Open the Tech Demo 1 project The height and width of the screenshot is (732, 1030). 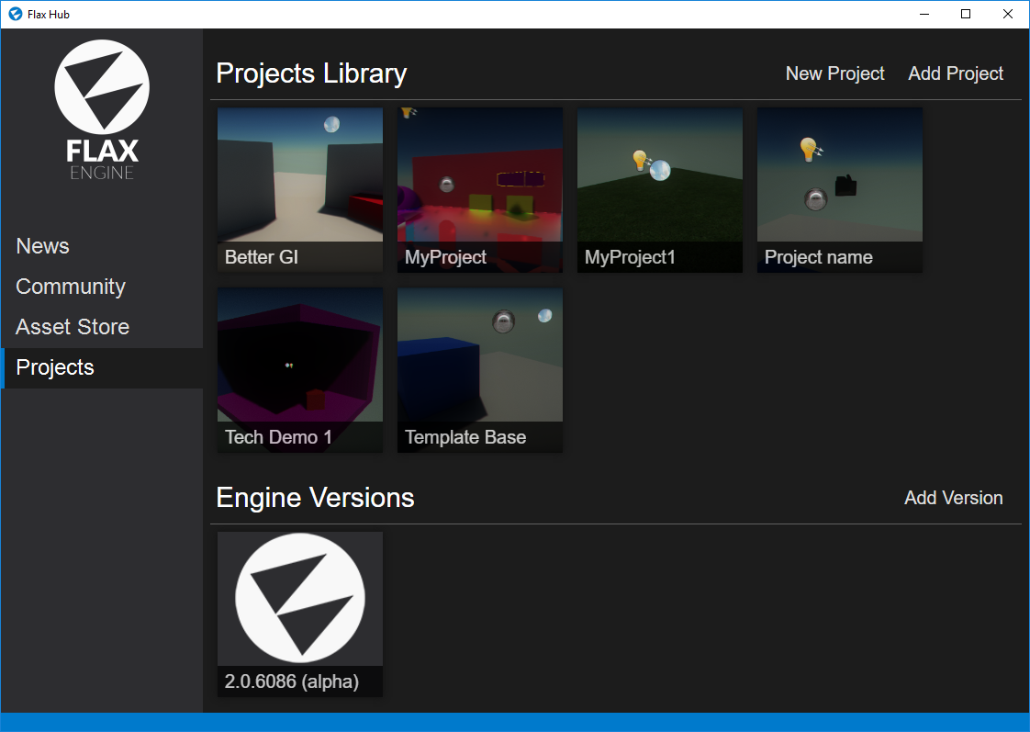299,355
